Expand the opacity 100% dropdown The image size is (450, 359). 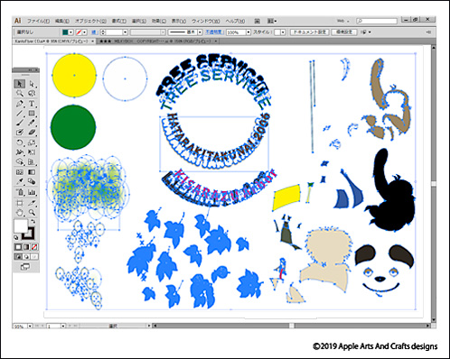[x=248, y=32]
